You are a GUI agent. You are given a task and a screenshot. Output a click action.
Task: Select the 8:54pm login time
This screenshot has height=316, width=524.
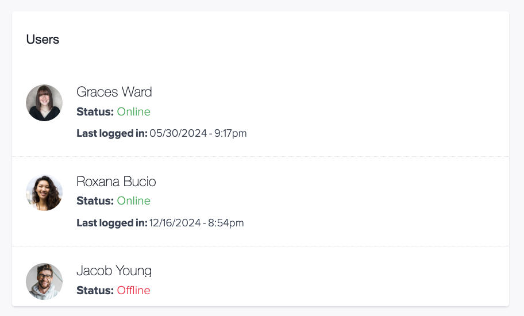point(226,223)
